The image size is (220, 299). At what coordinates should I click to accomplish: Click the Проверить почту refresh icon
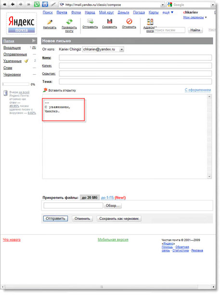(69, 22)
